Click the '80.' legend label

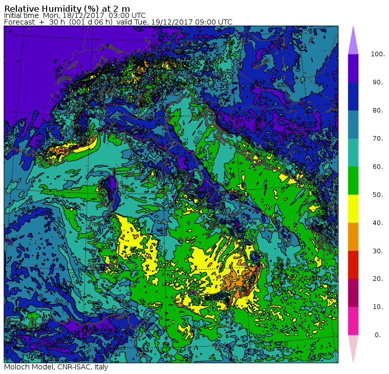(378, 111)
